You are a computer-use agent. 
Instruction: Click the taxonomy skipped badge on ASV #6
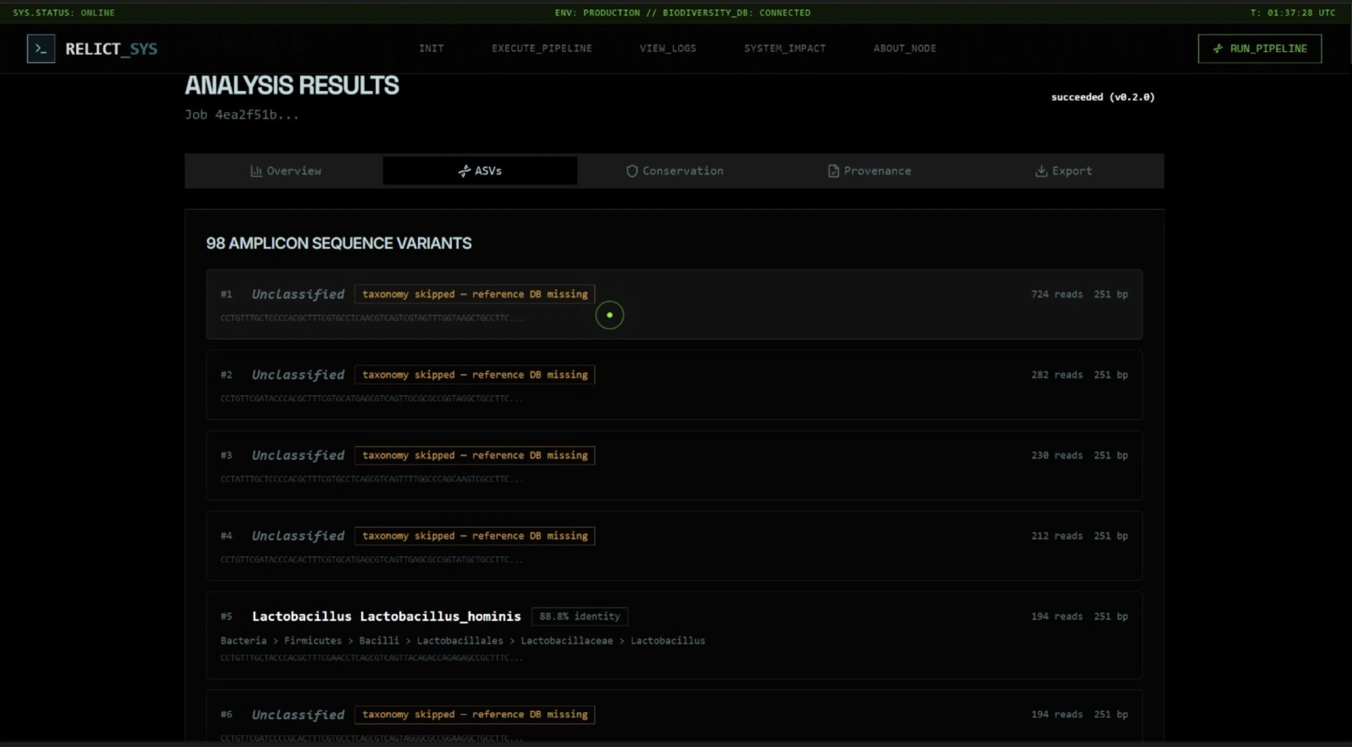[x=475, y=715]
